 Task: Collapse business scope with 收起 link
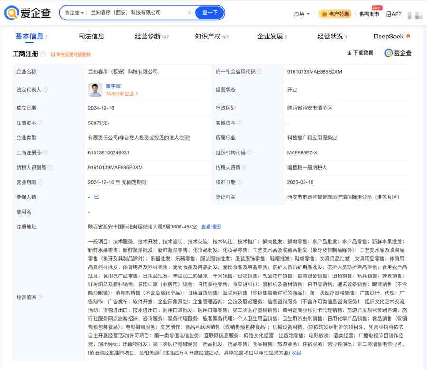pos(296,353)
